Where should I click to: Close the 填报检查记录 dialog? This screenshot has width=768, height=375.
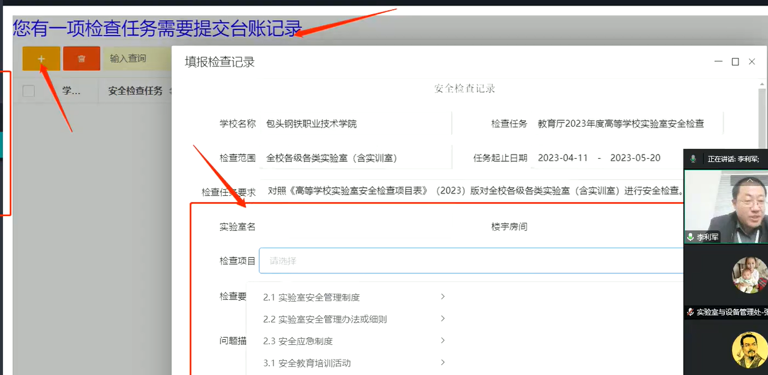pyautogui.click(x=751, y=62)
